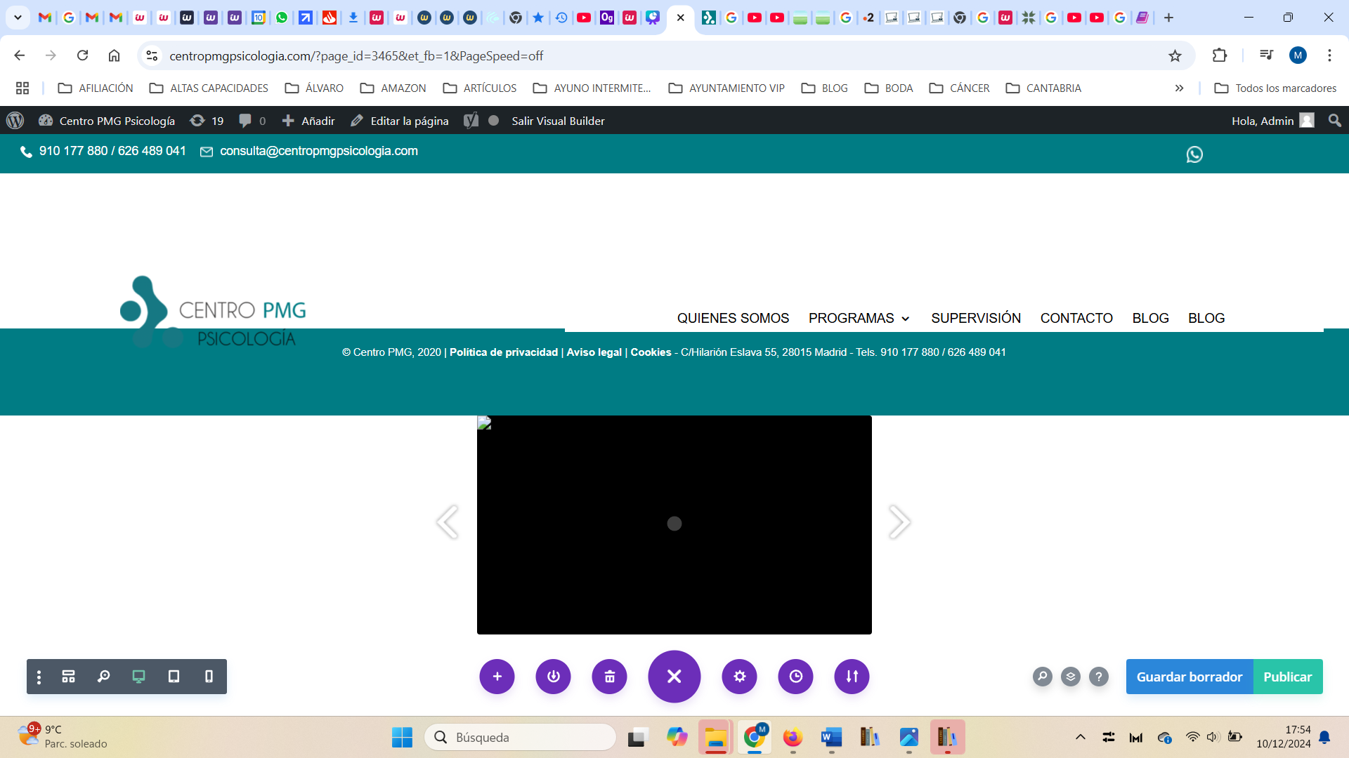Click the WordPress logo in admin bar
1349x758 pixels.
click(15, 121)
